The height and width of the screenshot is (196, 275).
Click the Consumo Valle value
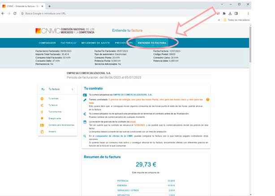(56, 61)
